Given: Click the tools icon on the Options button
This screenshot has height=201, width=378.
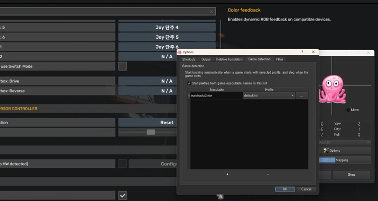Looking at the screenshot, I should tap(326, 151).
